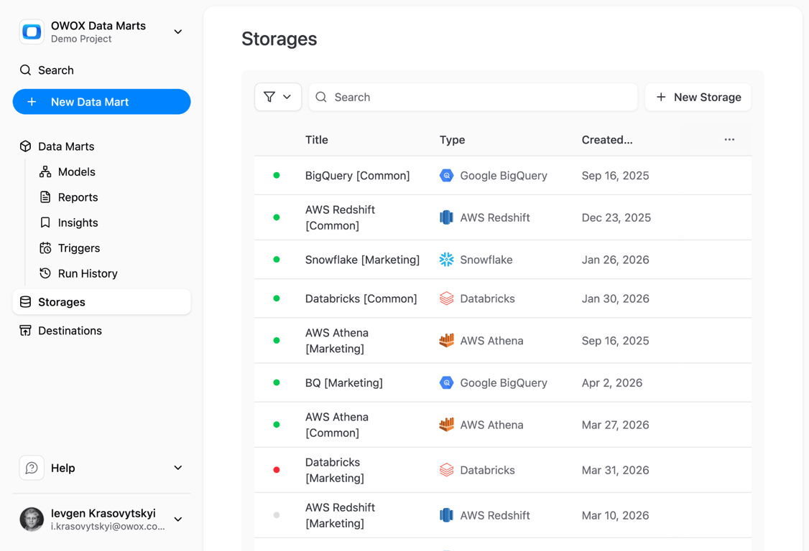Click the AWS Athena icon in AWS Athena [Common] row
The height and width of the screenshot is (551, 809).
[446, 425]
